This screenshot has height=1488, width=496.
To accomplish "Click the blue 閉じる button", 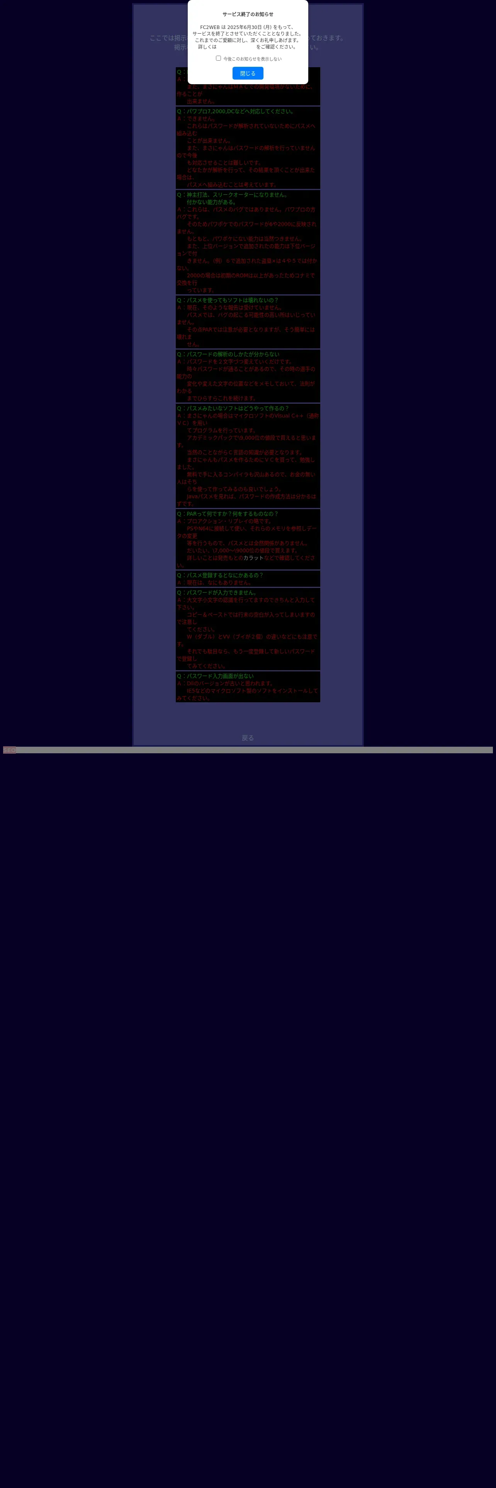I will [x=248, y=73].
